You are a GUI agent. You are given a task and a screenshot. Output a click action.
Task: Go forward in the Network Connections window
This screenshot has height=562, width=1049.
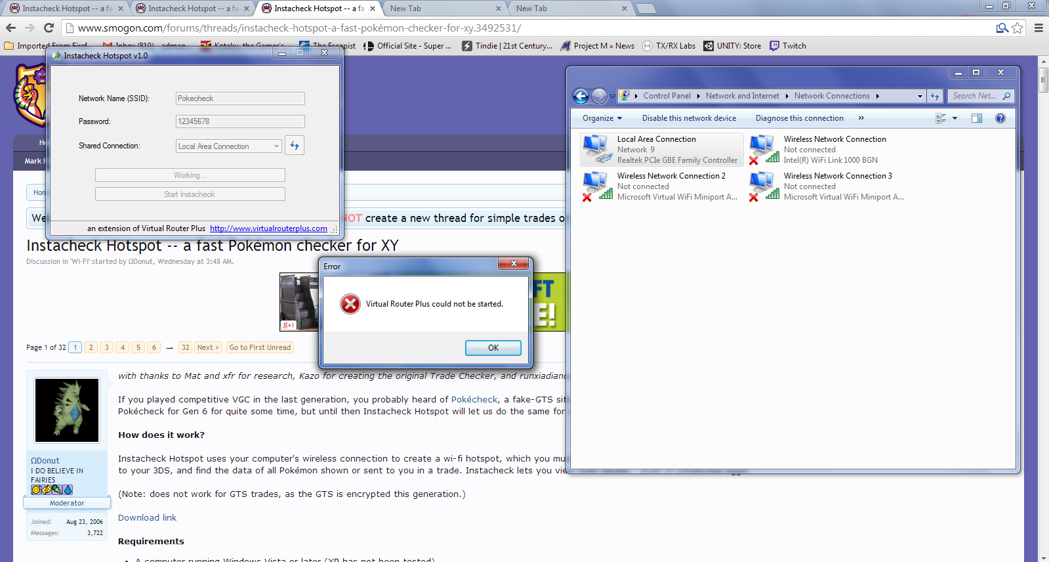(x=599, y=96)
